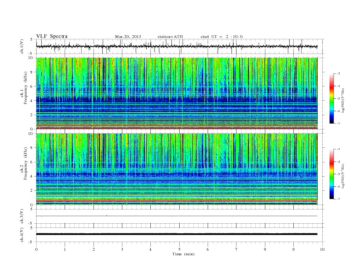Select the date text "Mar.20, 2013"
Viewport: 363px width, 280px height.
click(x=128, y=37)
